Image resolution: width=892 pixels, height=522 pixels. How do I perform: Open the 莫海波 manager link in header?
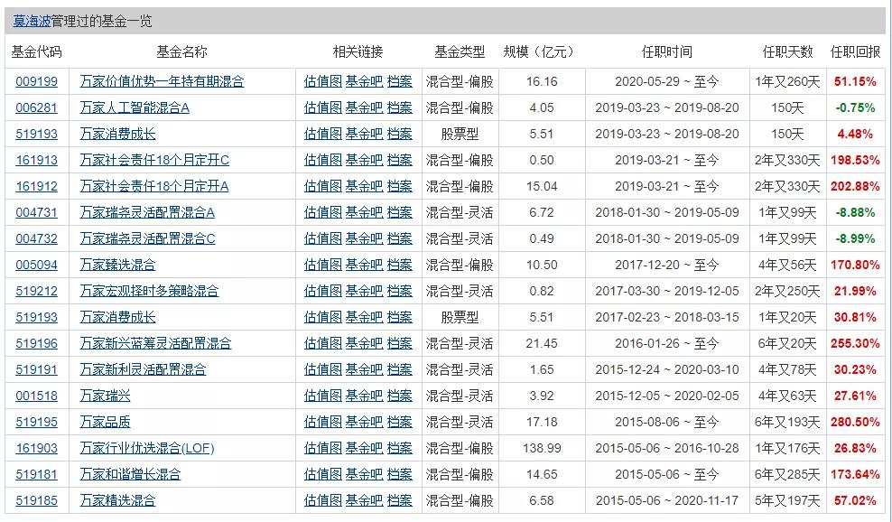(32, 22)
